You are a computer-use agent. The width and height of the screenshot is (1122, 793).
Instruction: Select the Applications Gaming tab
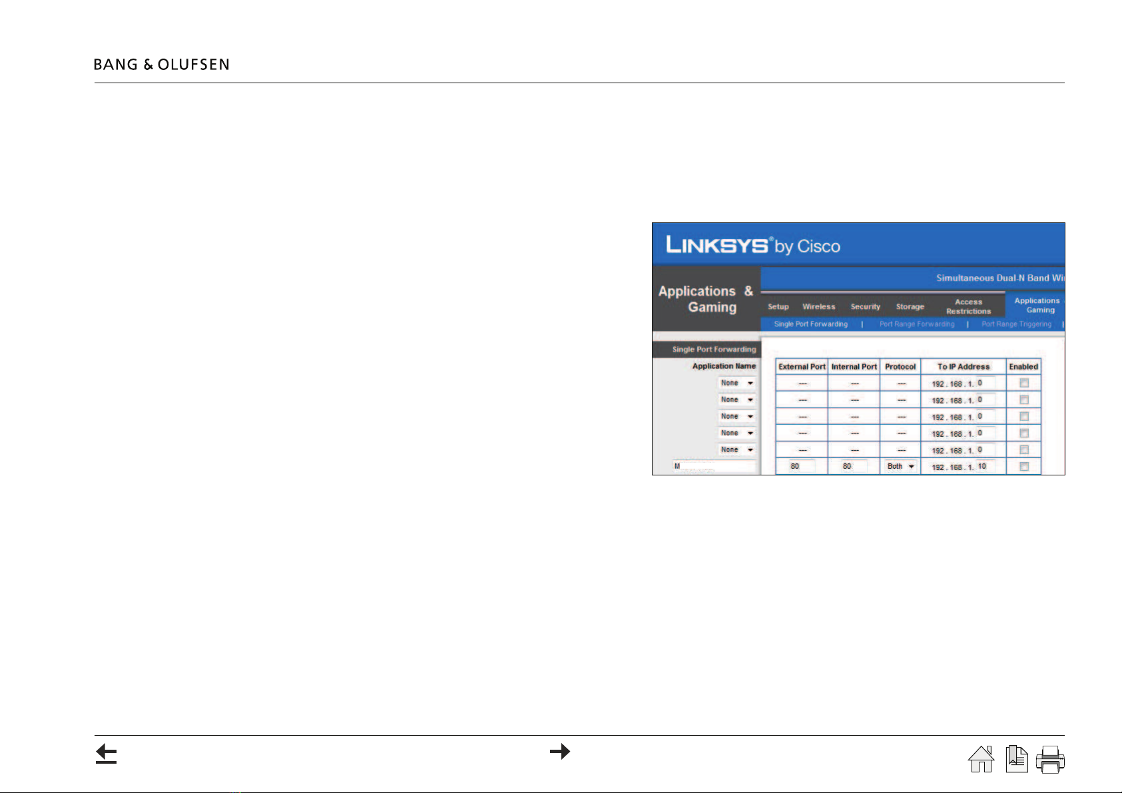[x=1037, y=305]
